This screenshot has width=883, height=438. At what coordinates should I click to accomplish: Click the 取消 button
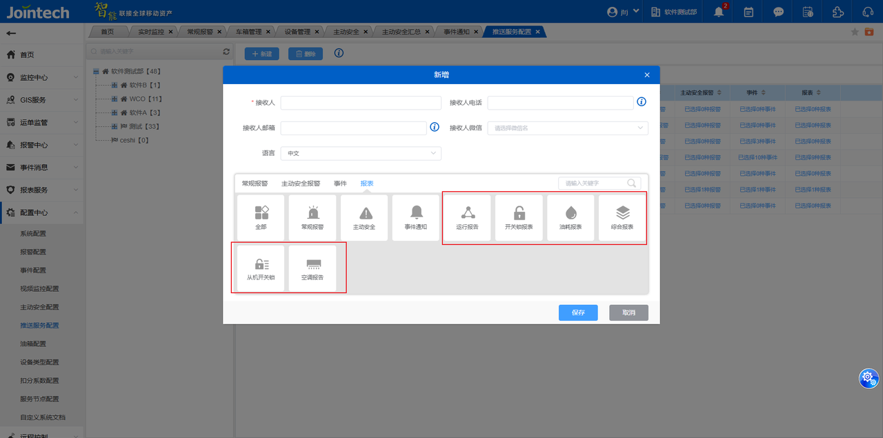(628, 312)
